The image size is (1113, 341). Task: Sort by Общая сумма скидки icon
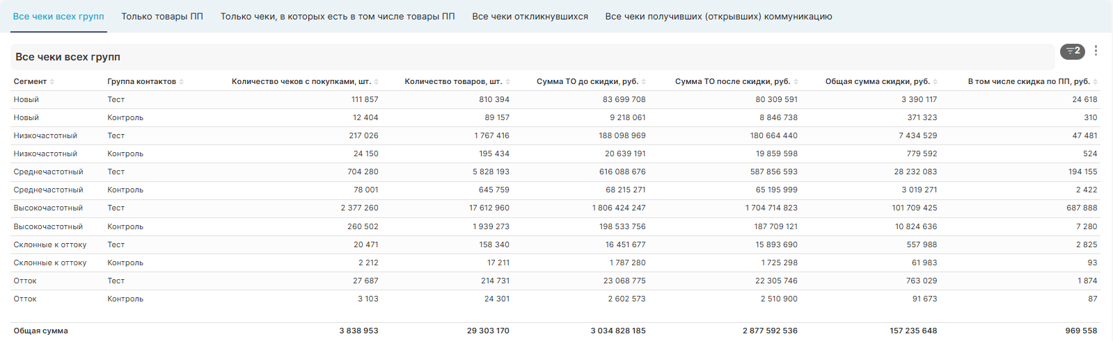pyautogui.click(x=936, y=82)
